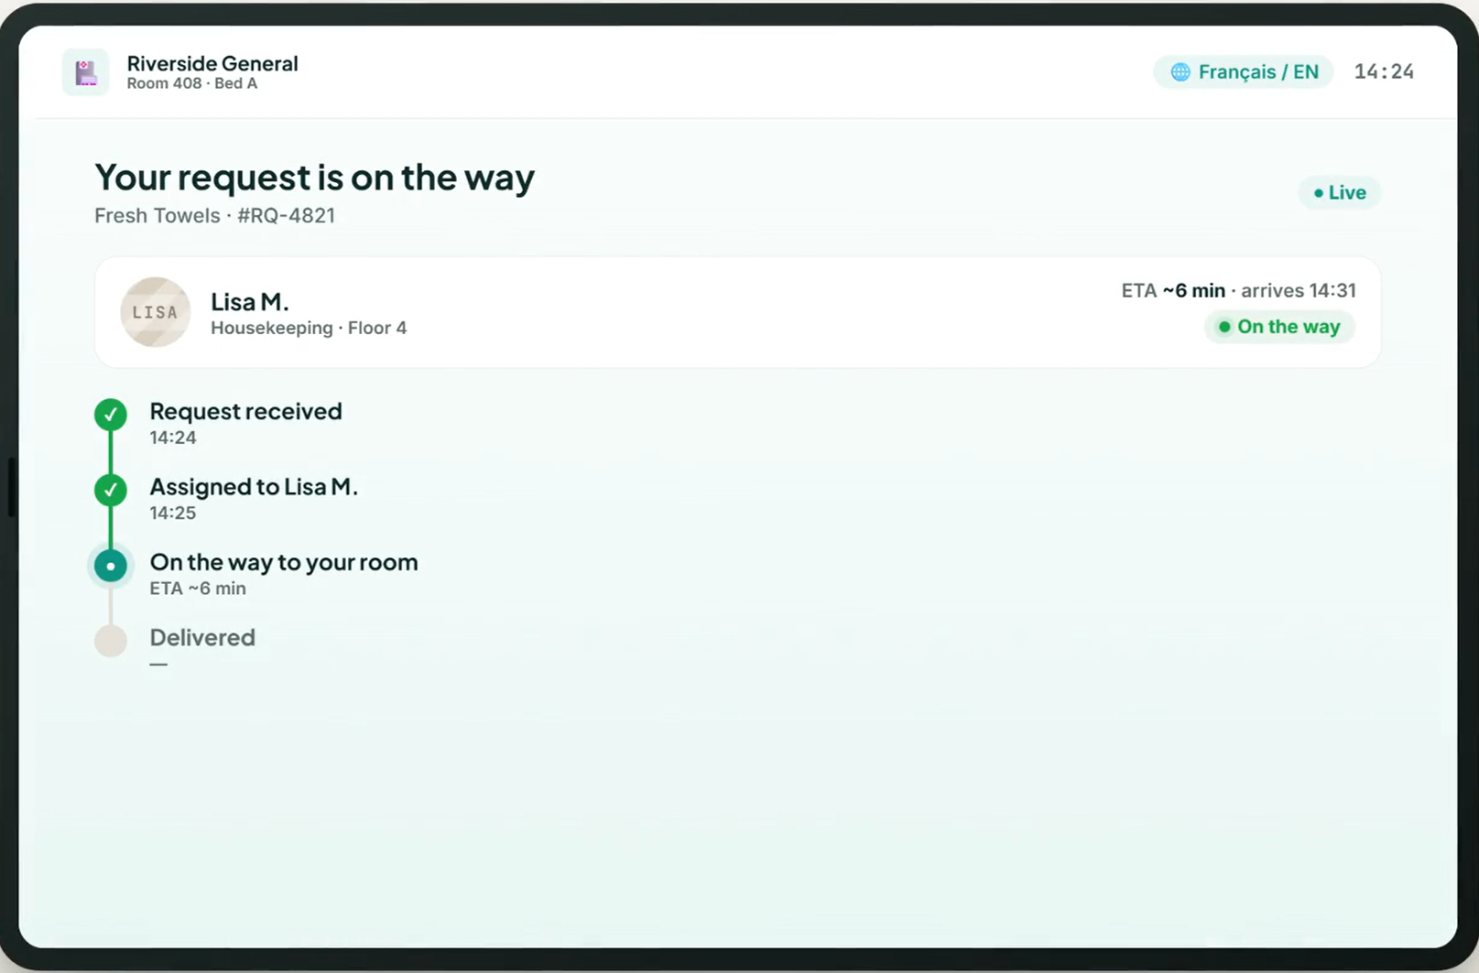Click 'Housekeeping · Floor 4' text

coord(309,328)
